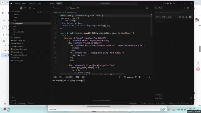Select the 端口 panel tab
Viewport: 201px width, 113px height.
[84, 77]
